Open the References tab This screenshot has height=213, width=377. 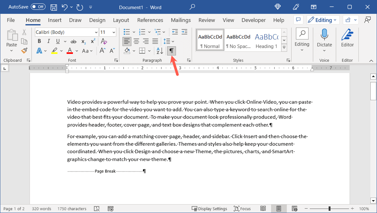[150, 20]
